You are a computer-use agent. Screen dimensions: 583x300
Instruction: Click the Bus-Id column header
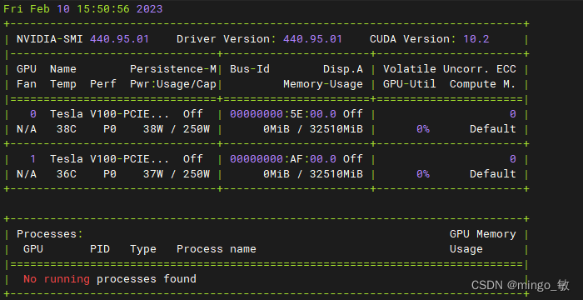[x=250, y=69]
